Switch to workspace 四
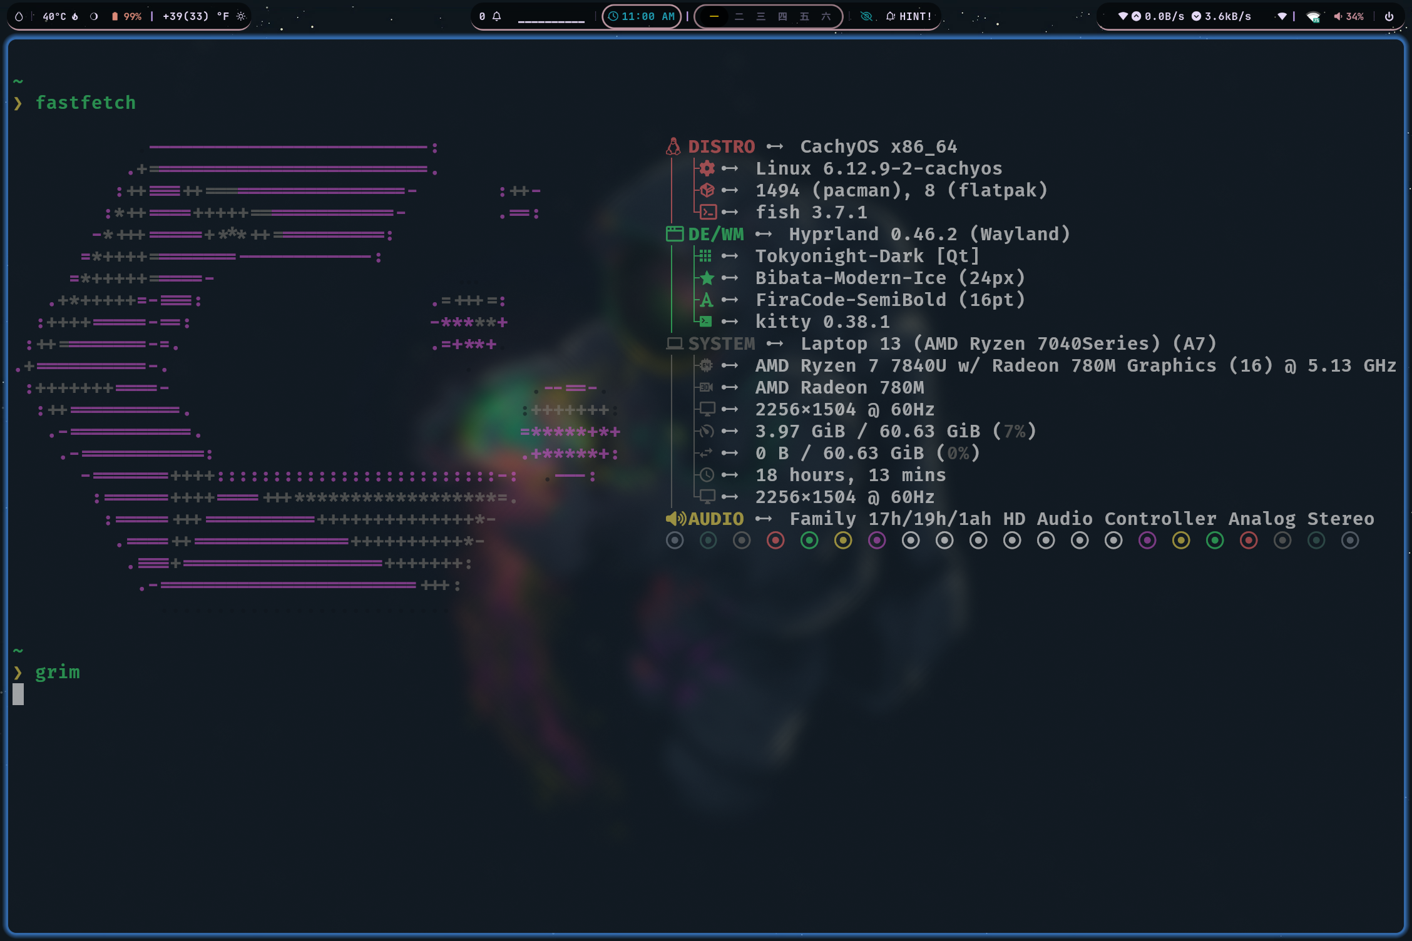The image size is (1412, 941). tap(782, 16)
